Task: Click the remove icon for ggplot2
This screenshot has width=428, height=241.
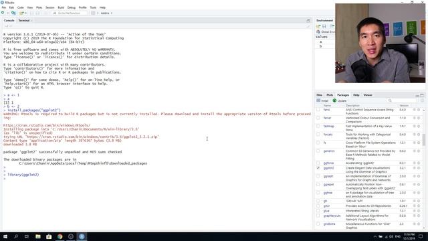Action: 419,168
